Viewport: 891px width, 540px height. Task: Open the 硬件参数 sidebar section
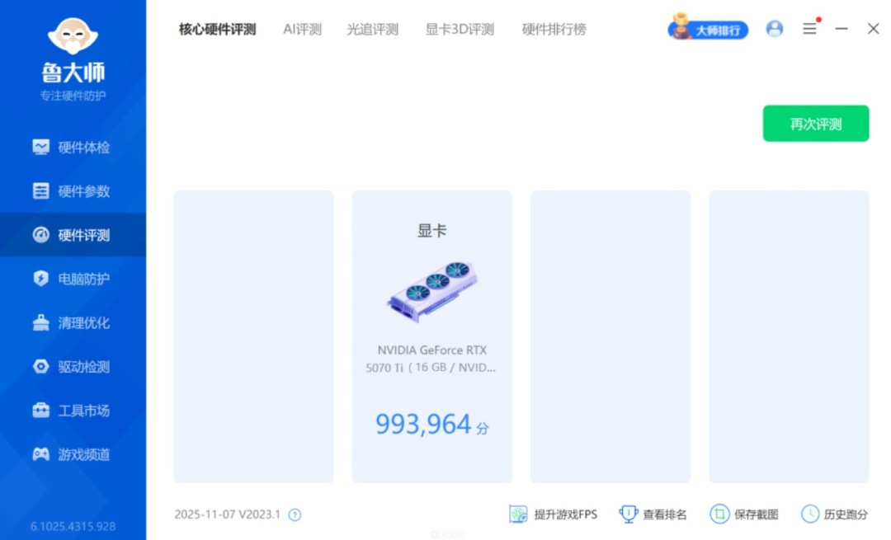point(73,190)
